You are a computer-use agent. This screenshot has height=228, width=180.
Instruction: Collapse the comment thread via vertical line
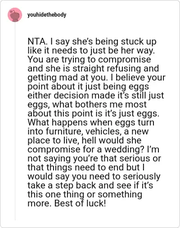(15, 121)
